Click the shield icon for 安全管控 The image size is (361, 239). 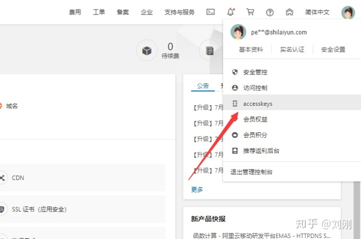coord(235,72)
